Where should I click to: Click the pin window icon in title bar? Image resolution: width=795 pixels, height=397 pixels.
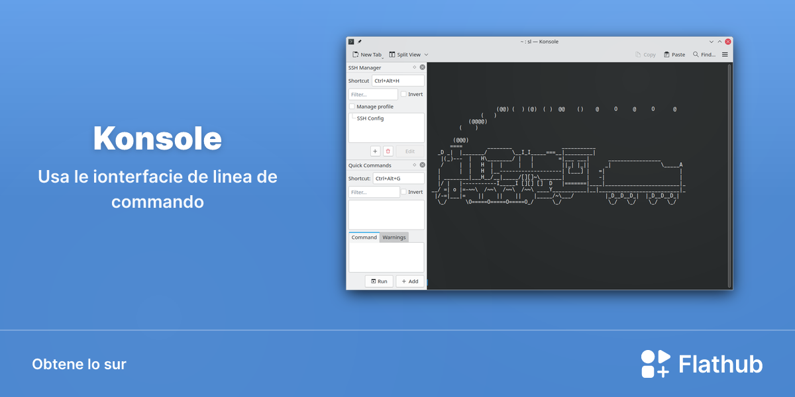point(360,42)
